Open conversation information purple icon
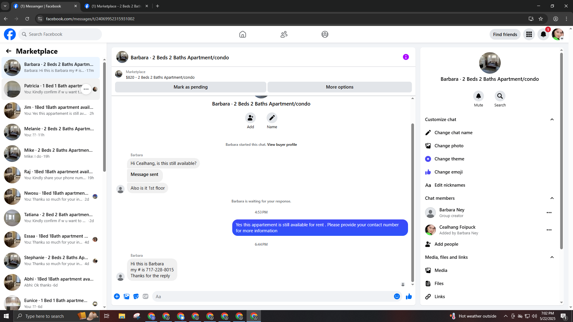This screenshot has height=322, width=573. pyautogui.click(x=406, y=57)
